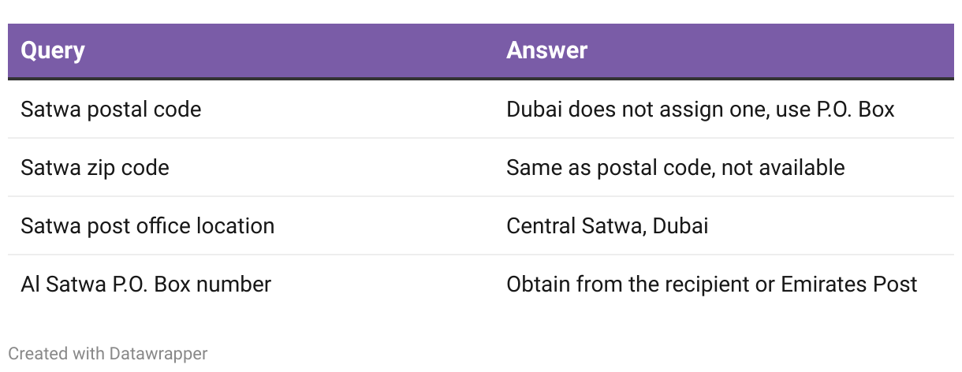Viewport: 962px width, 372px height.
Task: Click the 'Al Satwa P.O. Box number' cell
Action: [x=146, y=284]
